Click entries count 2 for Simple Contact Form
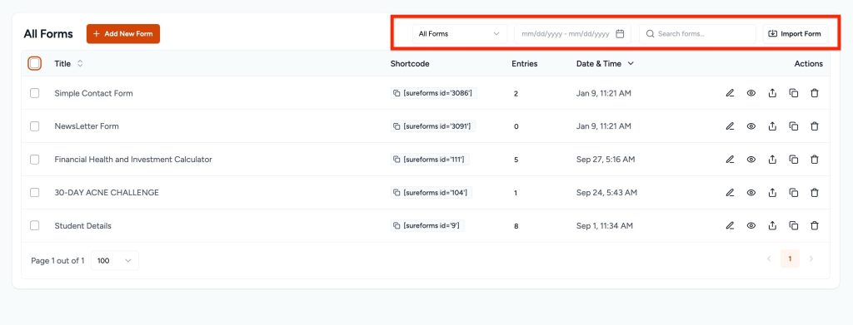 [x=516, y=94]
